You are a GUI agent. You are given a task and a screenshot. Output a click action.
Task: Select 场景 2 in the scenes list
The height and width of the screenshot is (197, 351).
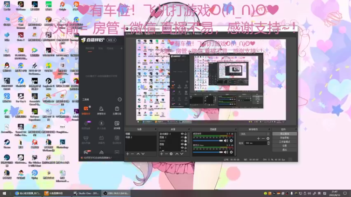point(140,137)
